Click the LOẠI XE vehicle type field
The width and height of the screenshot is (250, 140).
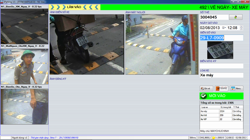(221, 75)
